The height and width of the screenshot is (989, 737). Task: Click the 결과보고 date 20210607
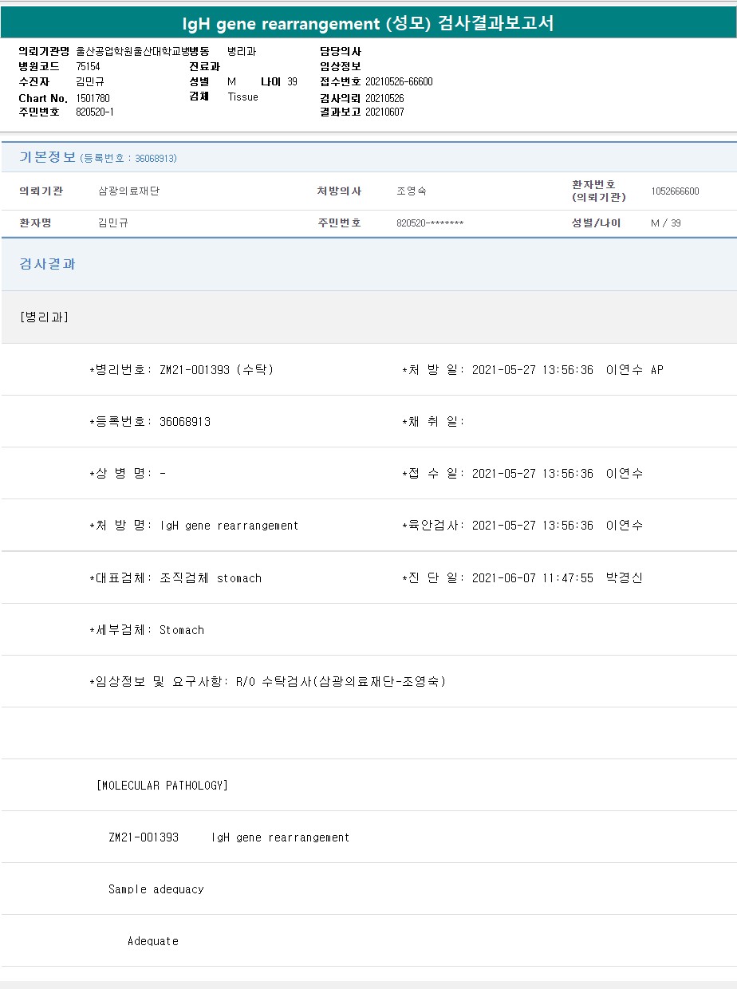tap(384, 112)
